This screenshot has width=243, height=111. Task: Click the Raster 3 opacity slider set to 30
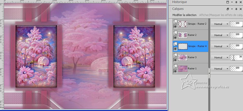pyautogui.click(x=236, y=58)
